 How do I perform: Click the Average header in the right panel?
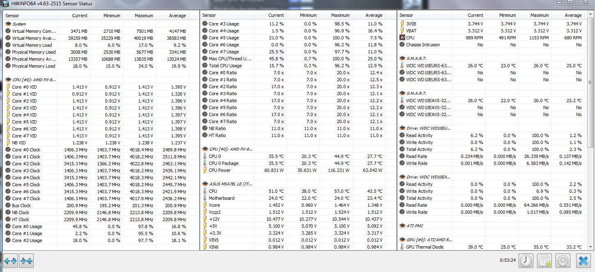point(567,15)
